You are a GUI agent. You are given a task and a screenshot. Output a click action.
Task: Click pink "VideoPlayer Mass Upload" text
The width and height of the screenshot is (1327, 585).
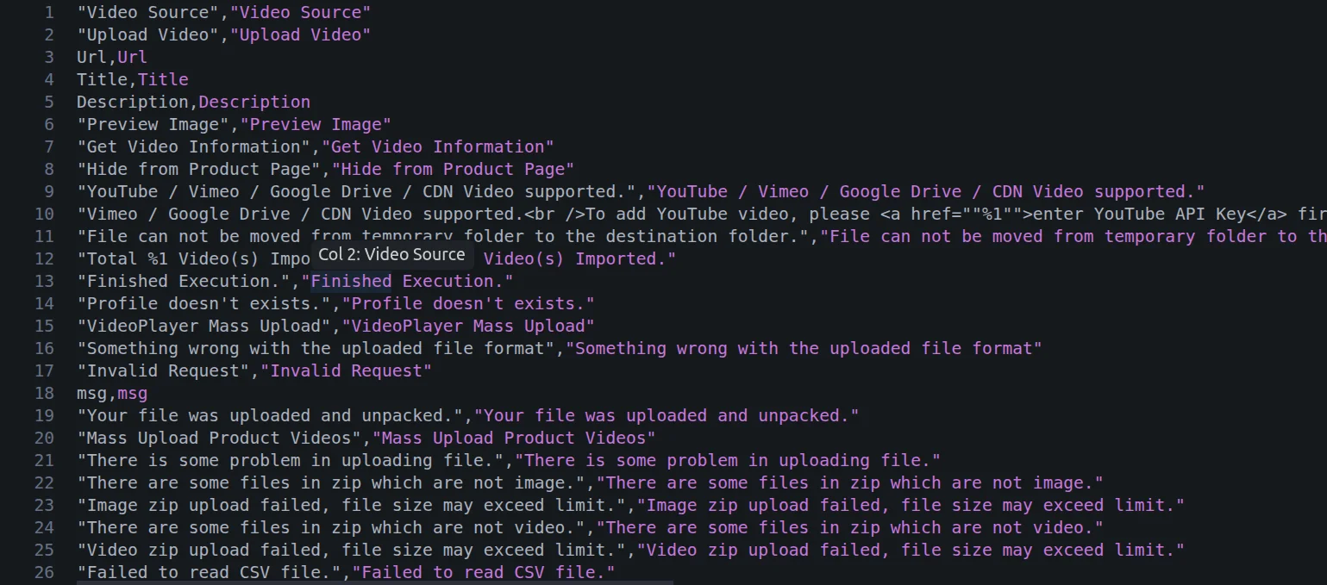click(468, 326)
